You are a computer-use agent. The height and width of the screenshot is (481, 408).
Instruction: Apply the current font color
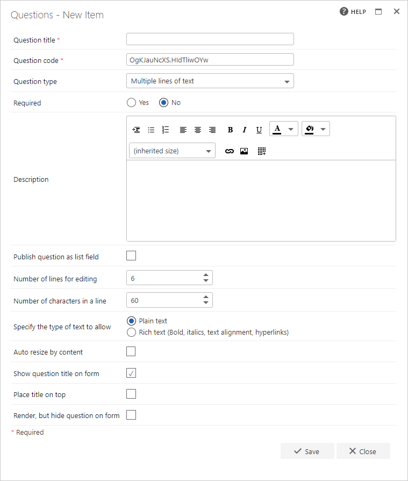pos(277,129)
